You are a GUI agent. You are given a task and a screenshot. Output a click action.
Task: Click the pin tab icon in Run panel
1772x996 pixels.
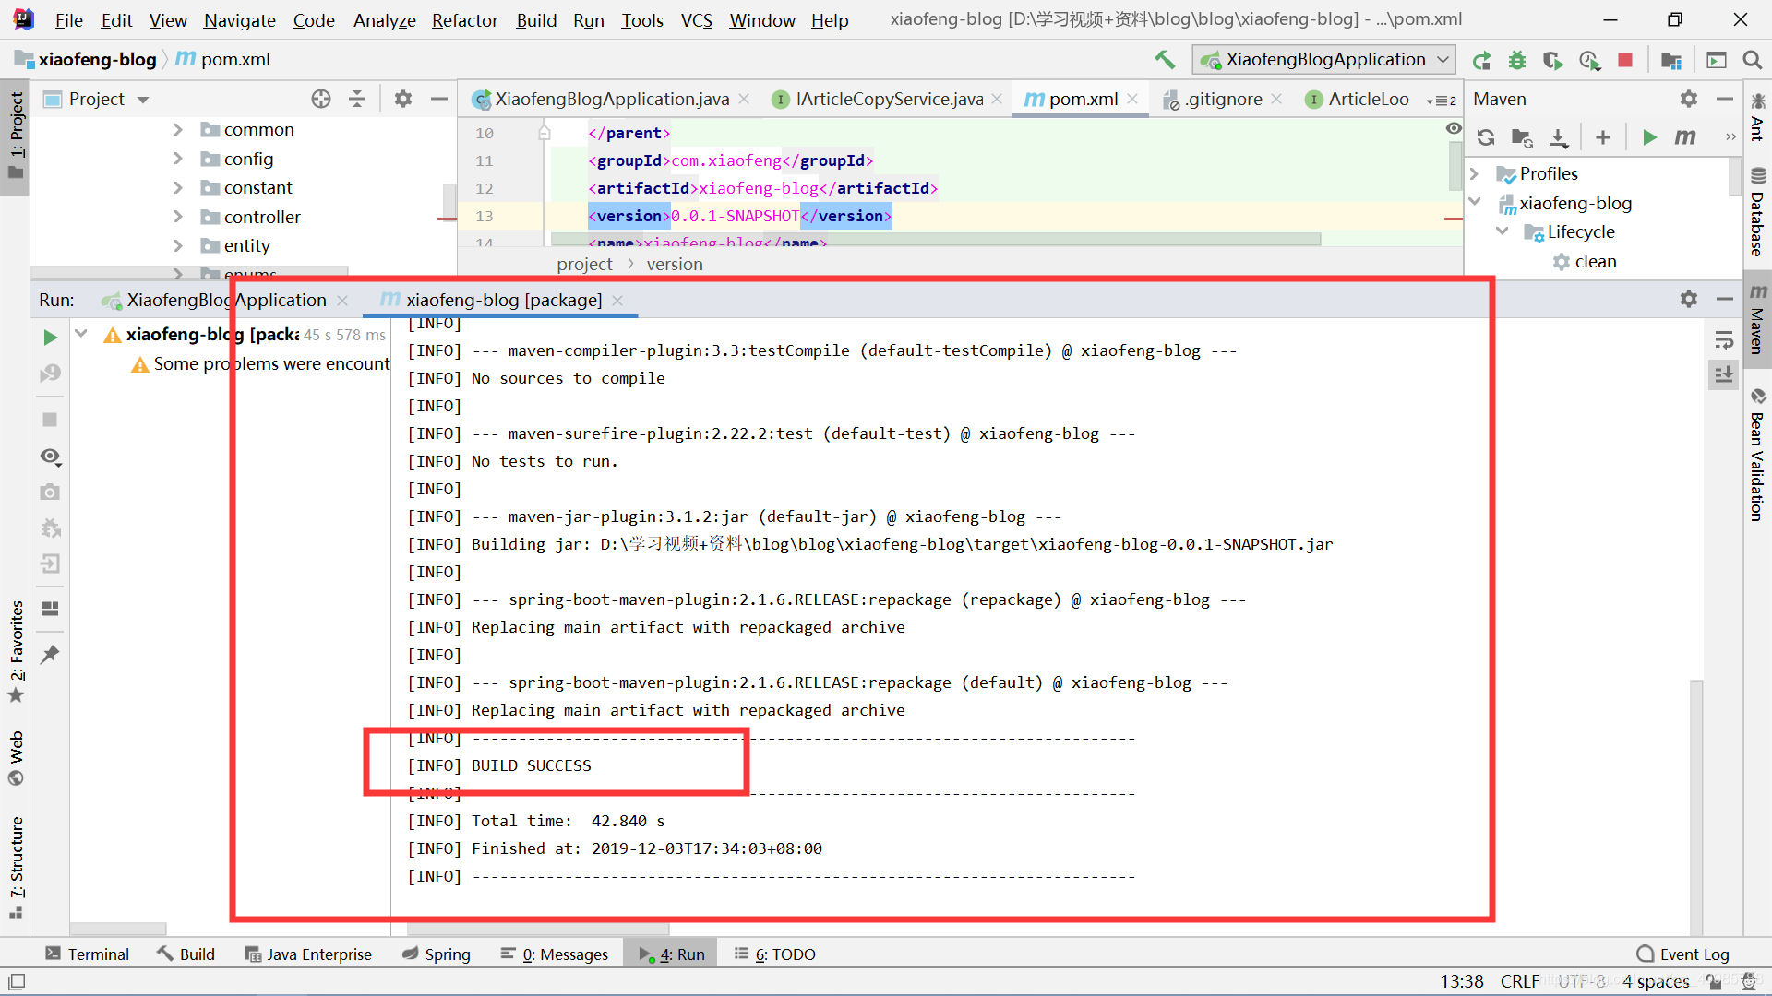(x=50, y=655)
